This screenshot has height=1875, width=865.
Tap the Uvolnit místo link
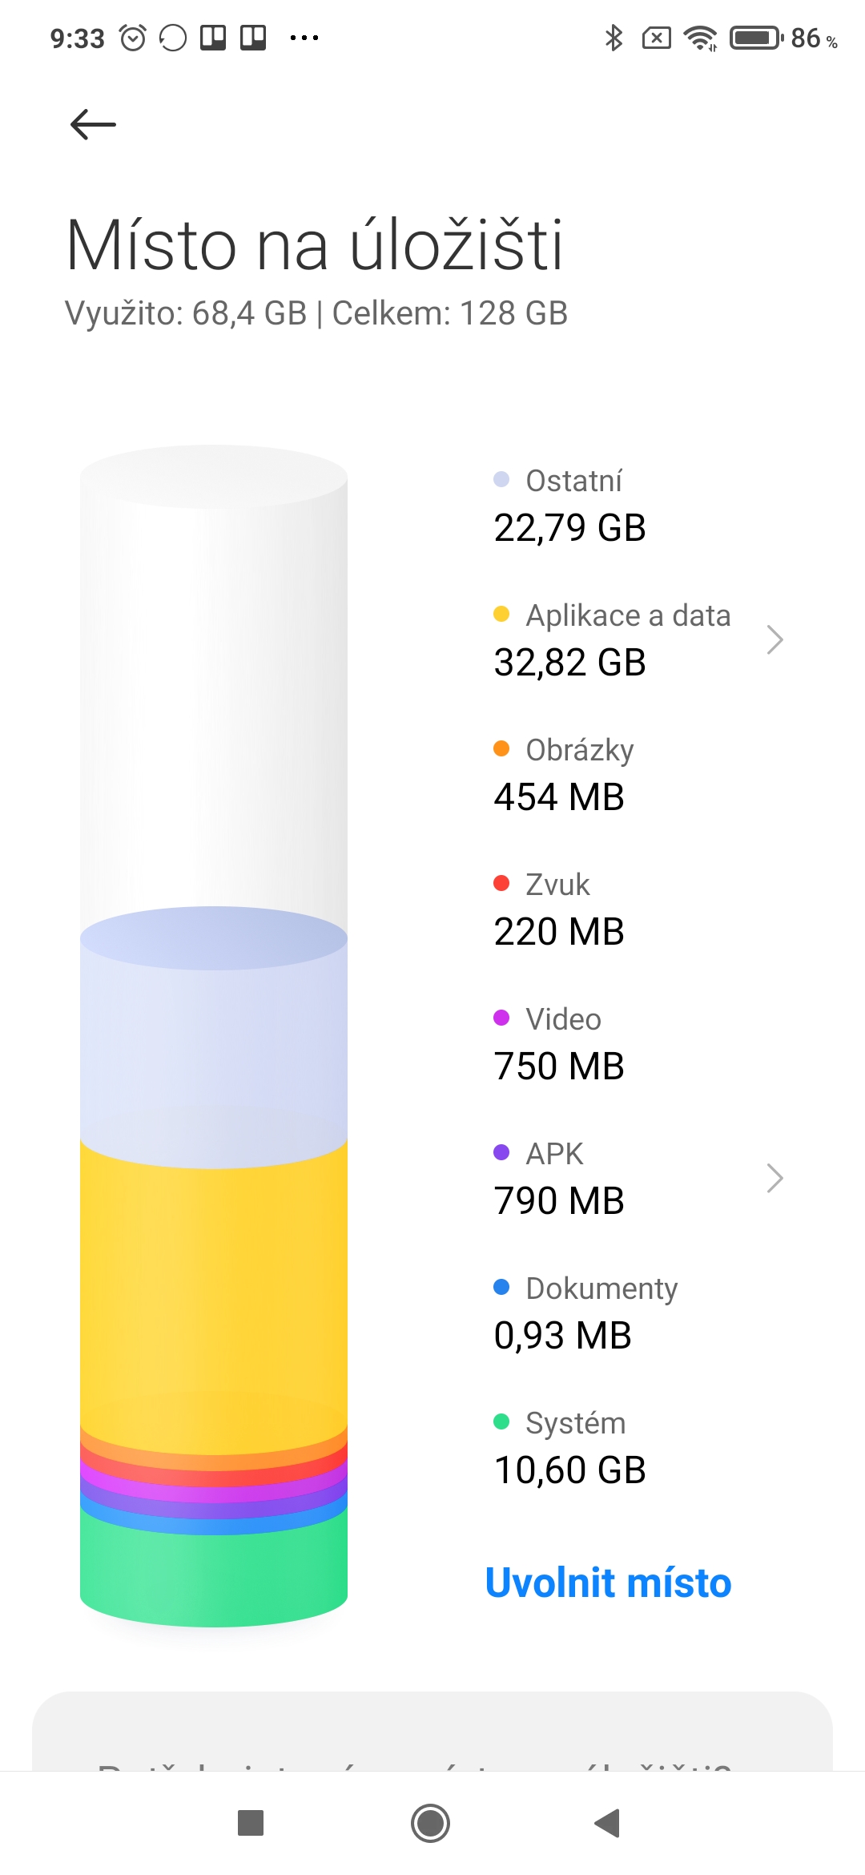coord(609,1583)
